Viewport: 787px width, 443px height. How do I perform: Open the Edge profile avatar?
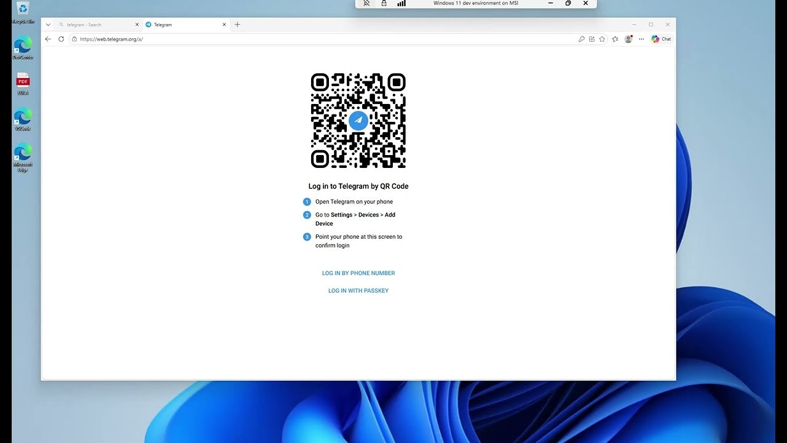[x=628, y=39]
